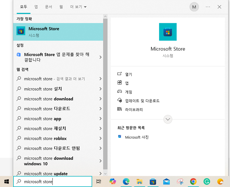Open the three-dot options menu
230x187 pixels.
(x=208, y=7)
